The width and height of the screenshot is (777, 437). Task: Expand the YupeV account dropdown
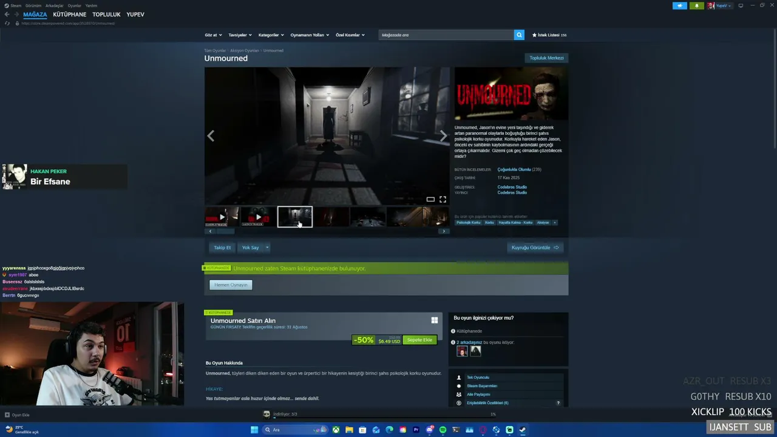pyautogui.click(x=719, y=5)
